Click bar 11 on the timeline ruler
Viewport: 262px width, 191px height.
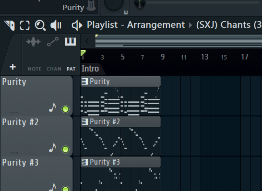click(x=184, y=58)
